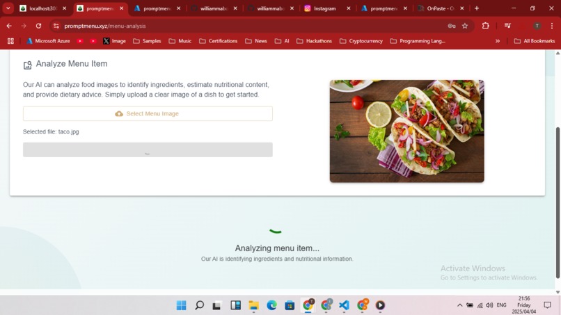Open File Explorer from taskbar

point(253,305)
